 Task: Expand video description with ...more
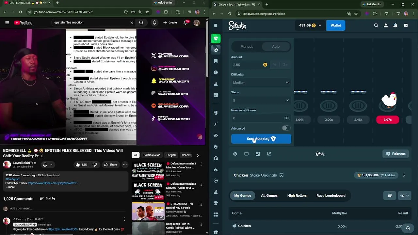10,187
